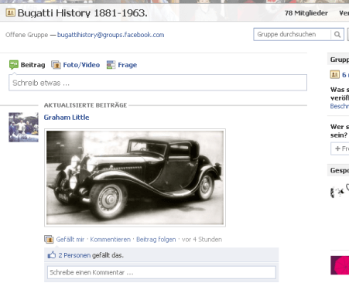Open the 78 Mitglieder members list

(306, 13)
